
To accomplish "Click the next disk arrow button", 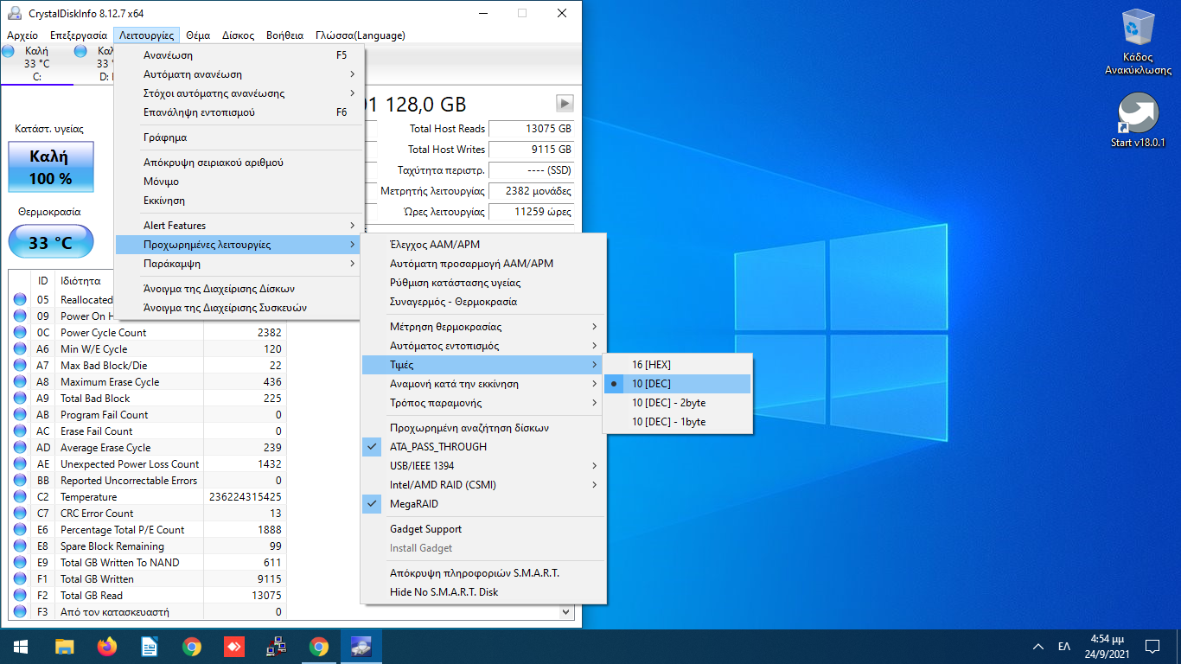I will click(565, 104).
